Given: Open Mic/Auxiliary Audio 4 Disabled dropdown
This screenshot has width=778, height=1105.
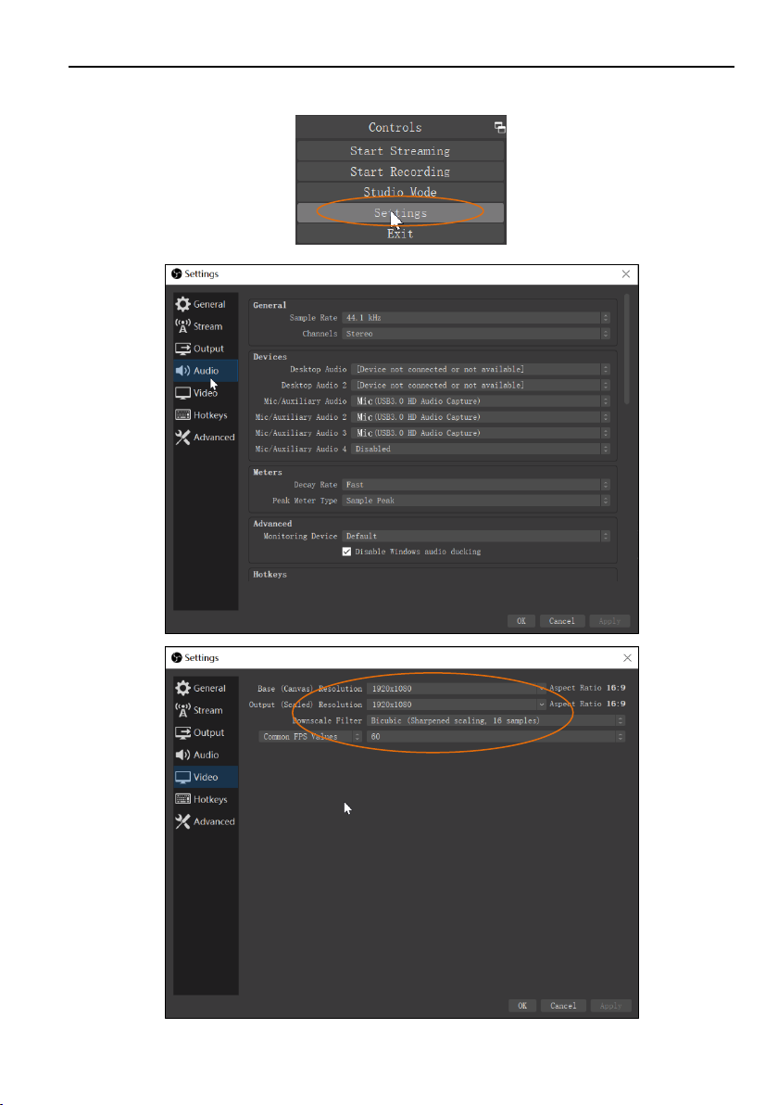Looking at the screenshot, I should [480, 449].
